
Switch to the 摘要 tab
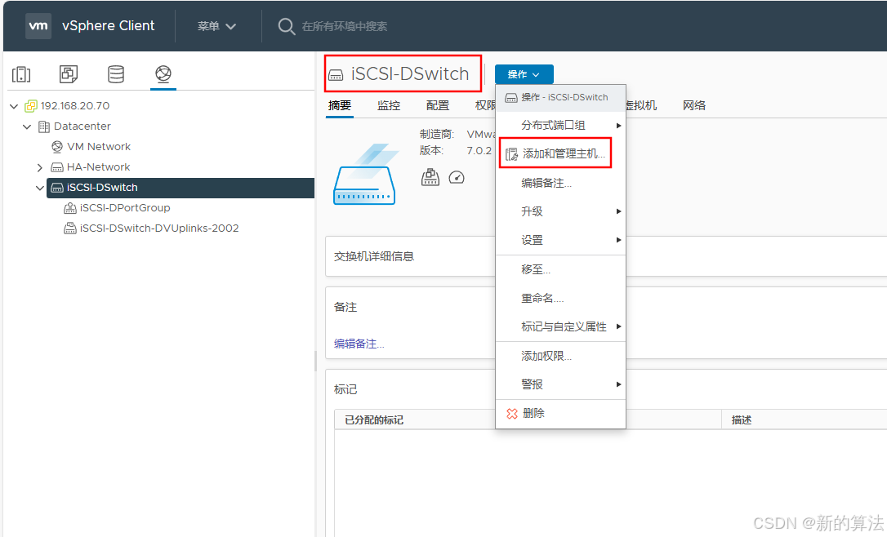pyautogui.click(x=340, y=106)
